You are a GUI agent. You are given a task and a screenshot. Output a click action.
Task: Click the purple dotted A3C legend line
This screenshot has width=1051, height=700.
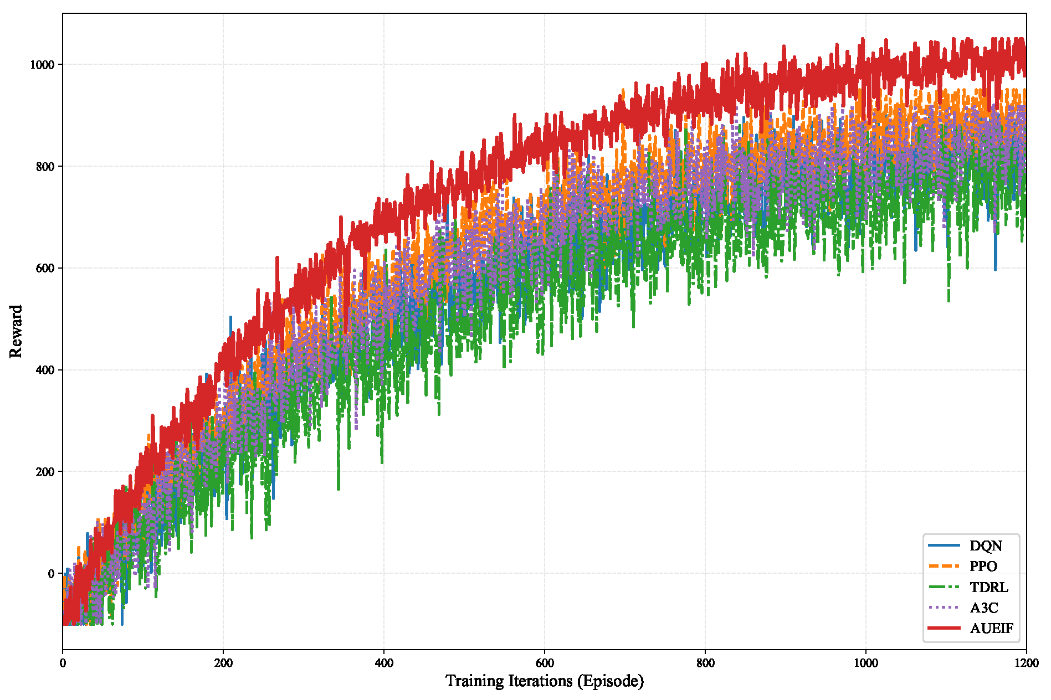944,608
